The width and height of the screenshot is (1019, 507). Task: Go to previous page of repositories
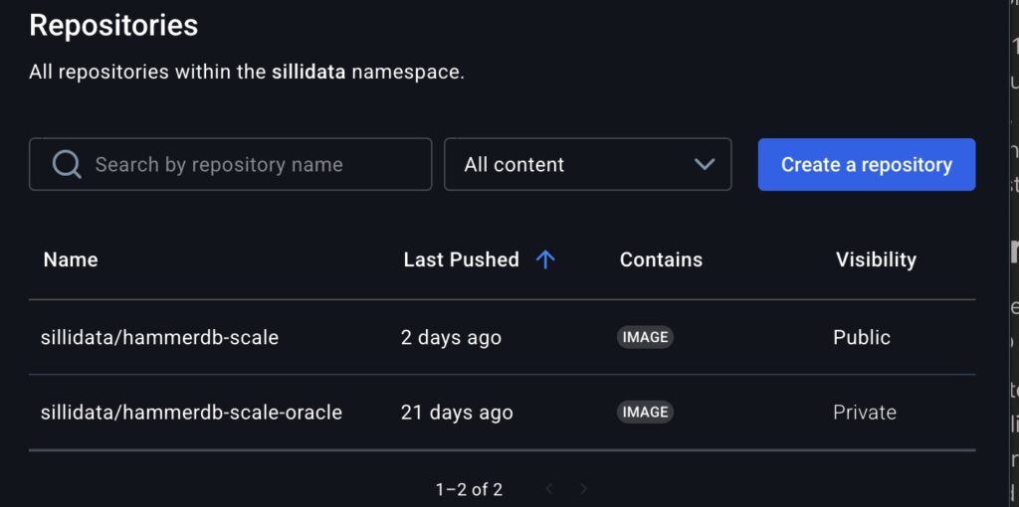[x=549, y=489]
